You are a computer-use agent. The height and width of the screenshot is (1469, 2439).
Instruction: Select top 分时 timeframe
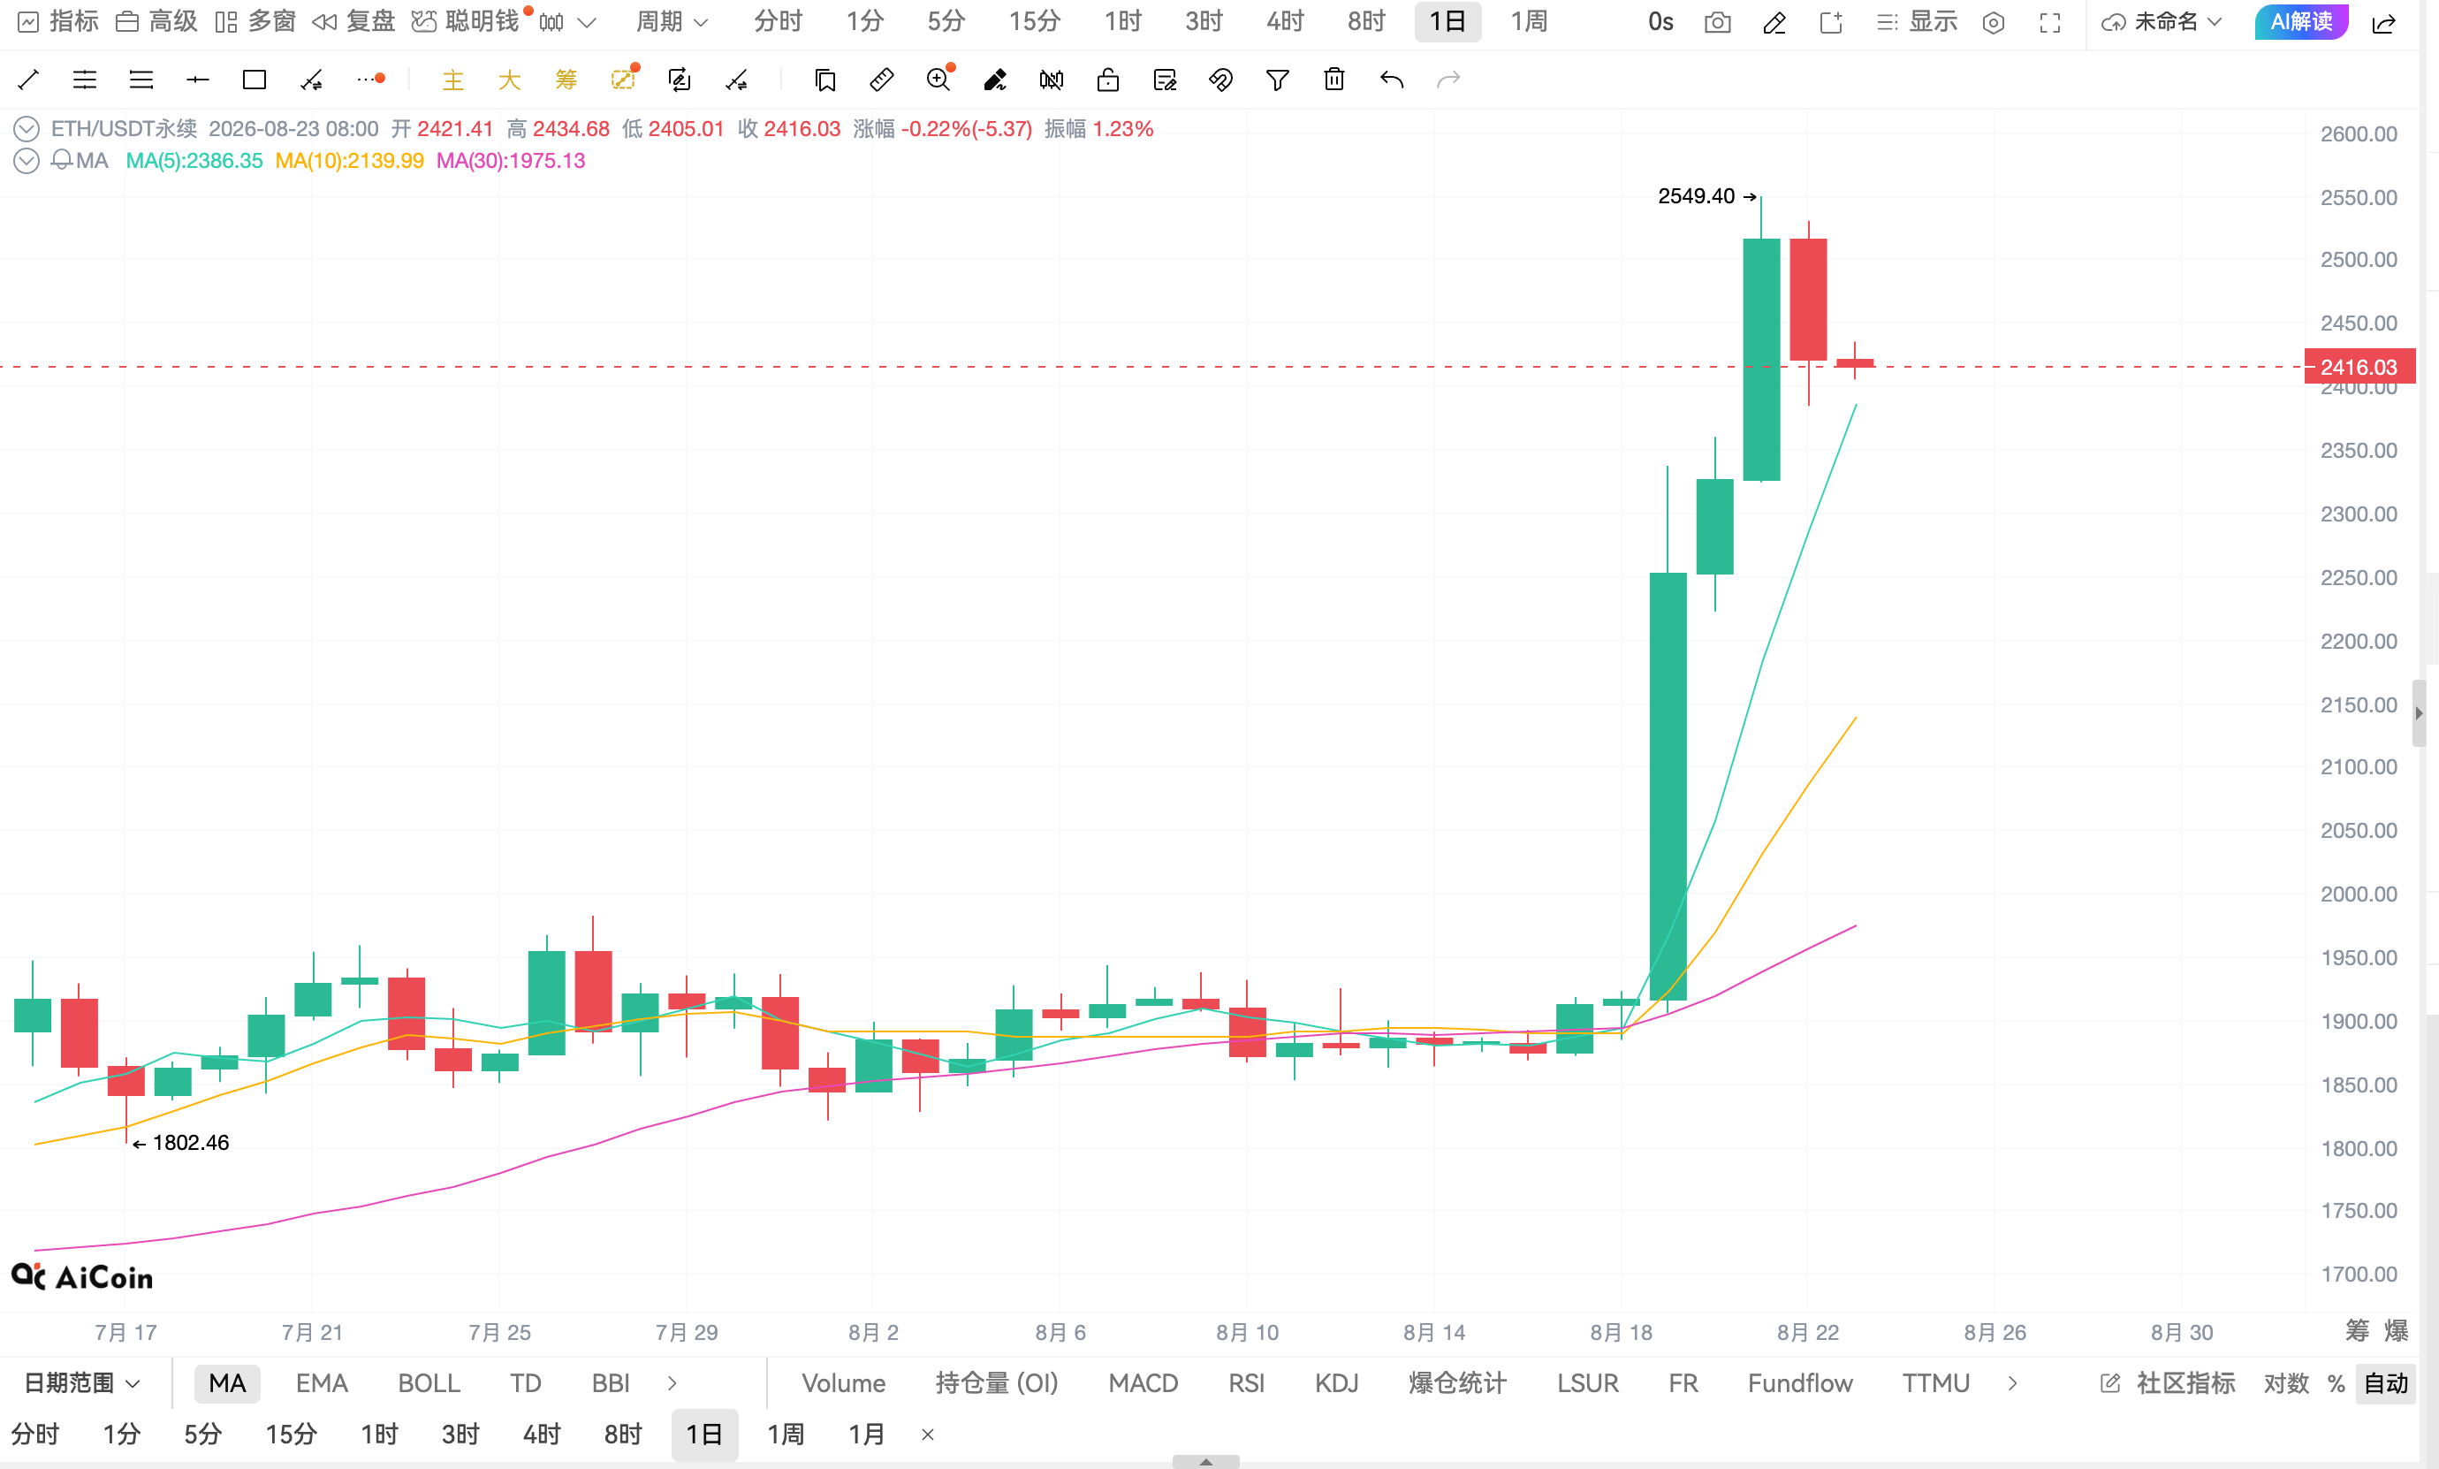click(x=778, y=22)
